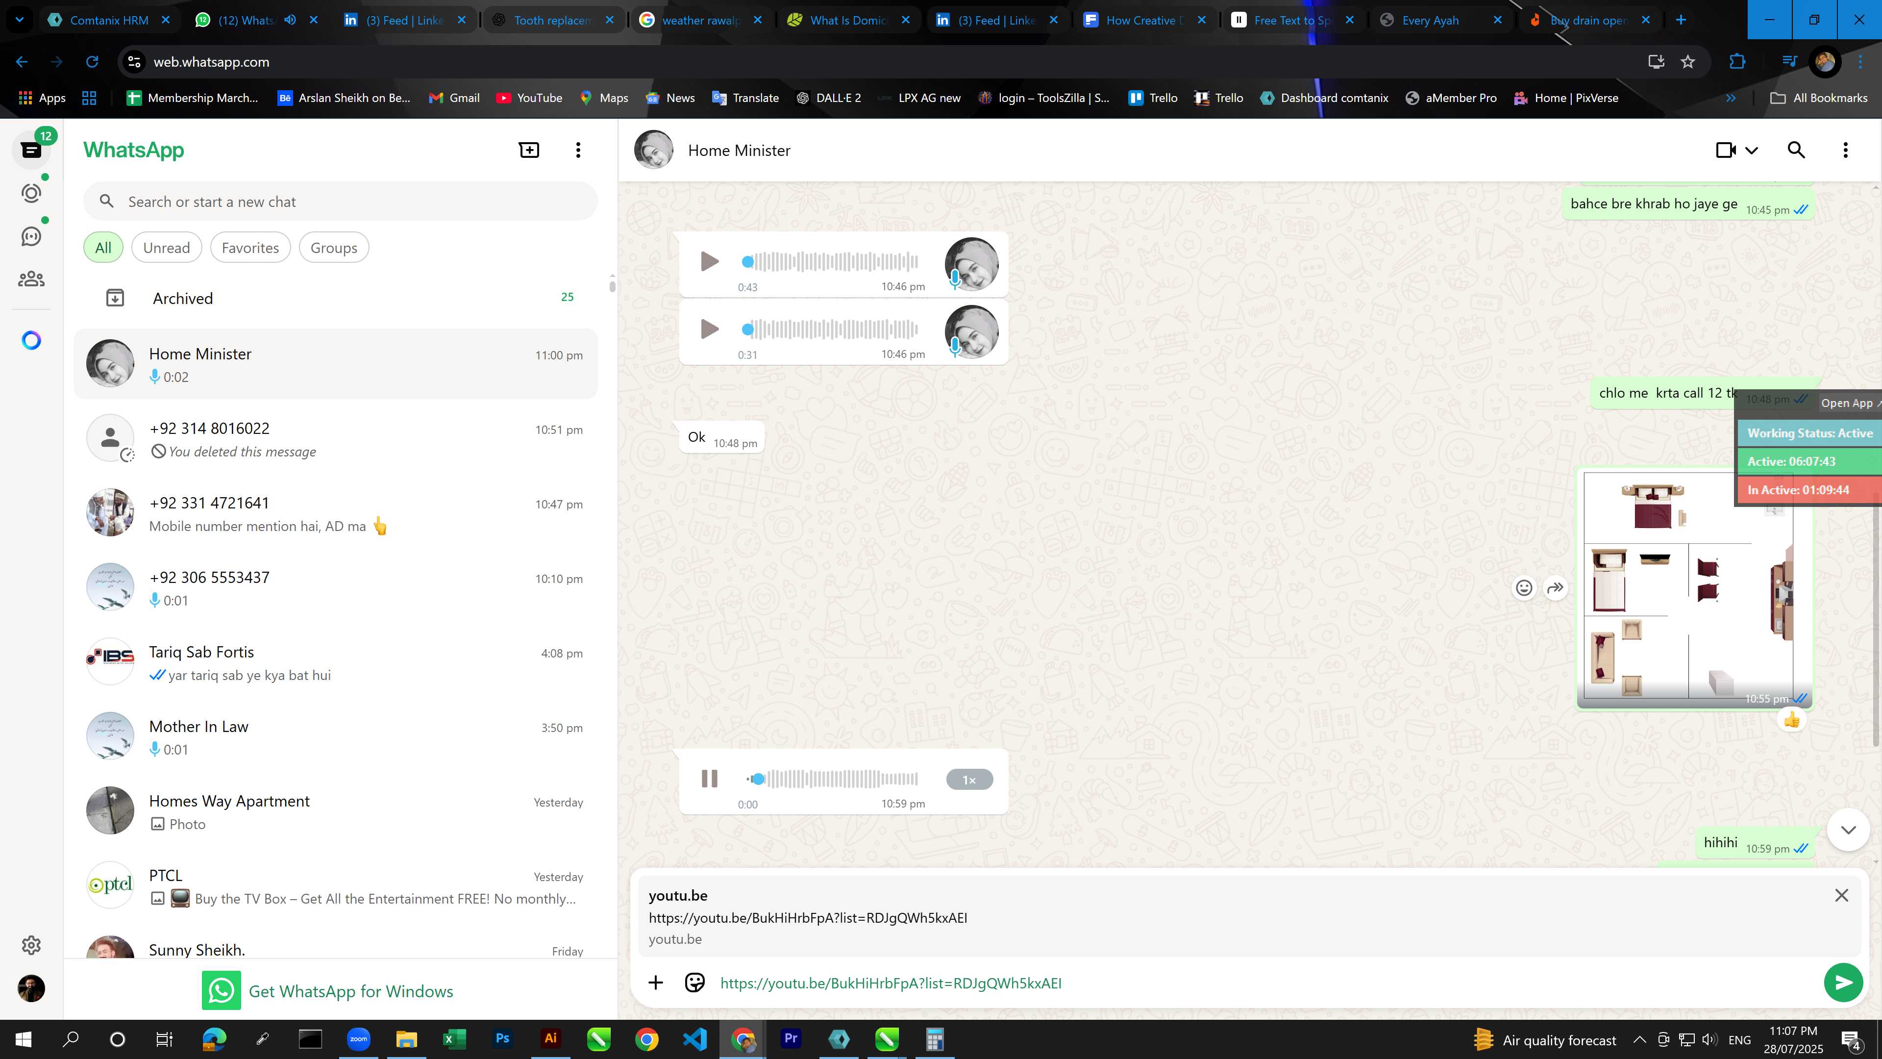Open the Status updates icon
Image resolution: width=1882 pixels, height=1059 pixels.
coord(31,193)
